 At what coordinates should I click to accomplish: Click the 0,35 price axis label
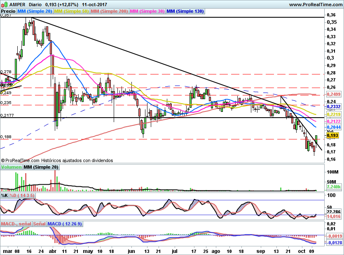(x=331, y=22)
